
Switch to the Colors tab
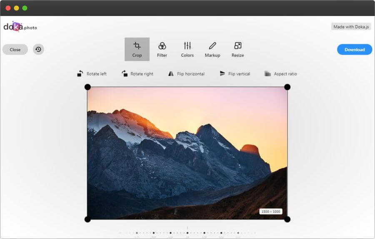(187, 49)
